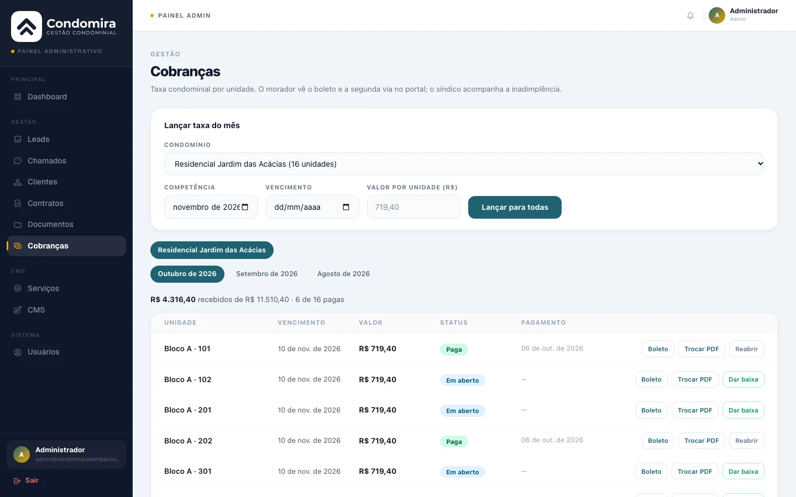Switch to Setembro de 2026 tab
Image resolution: width=796 pixels, height=497 pixels.
[267, 274]
